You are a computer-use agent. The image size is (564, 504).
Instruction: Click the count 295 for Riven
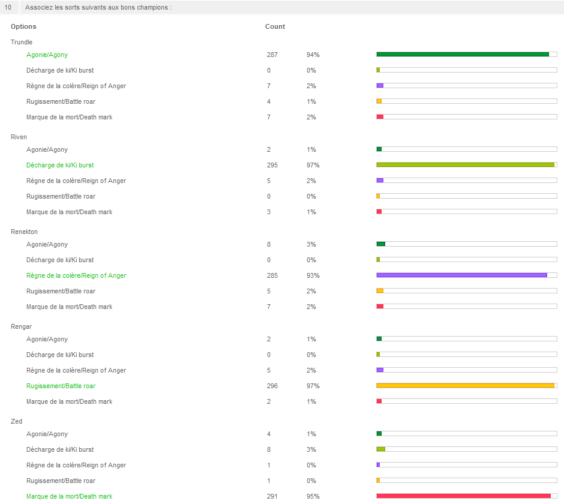[272, 165]
